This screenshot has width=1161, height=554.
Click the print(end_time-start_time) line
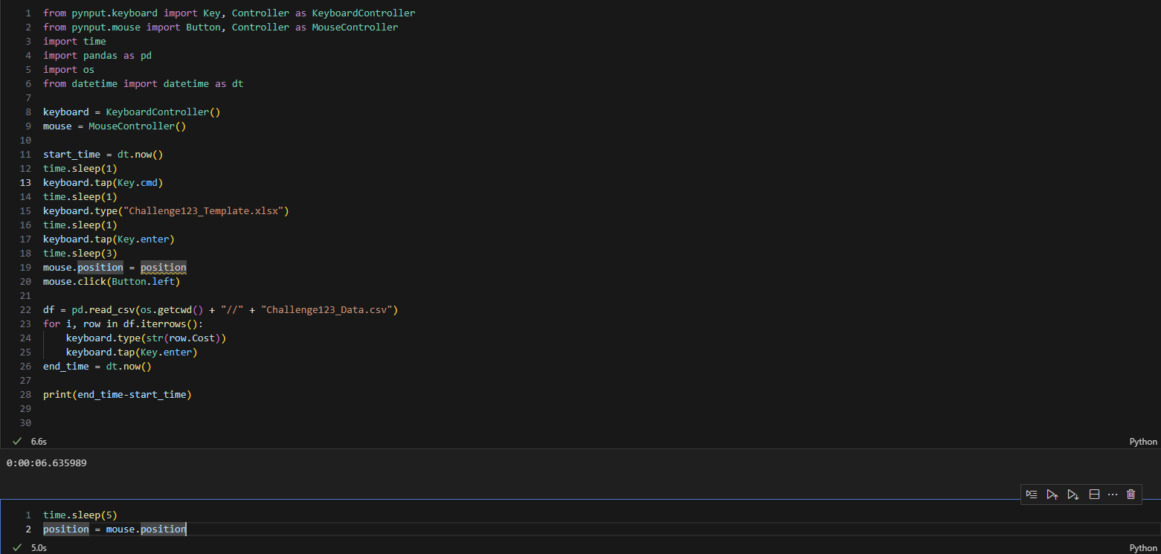pyautogui.click(x=117, y=394)
